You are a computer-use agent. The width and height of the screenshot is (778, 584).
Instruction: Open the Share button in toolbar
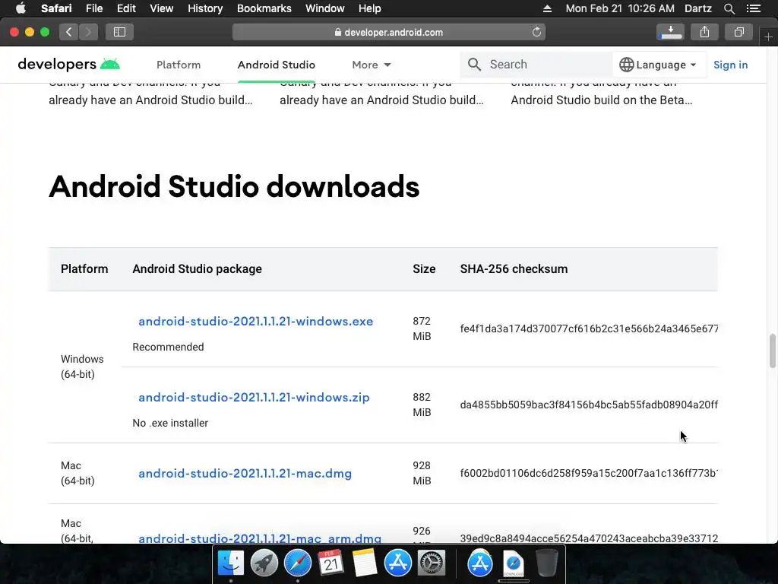pos(704,32)
